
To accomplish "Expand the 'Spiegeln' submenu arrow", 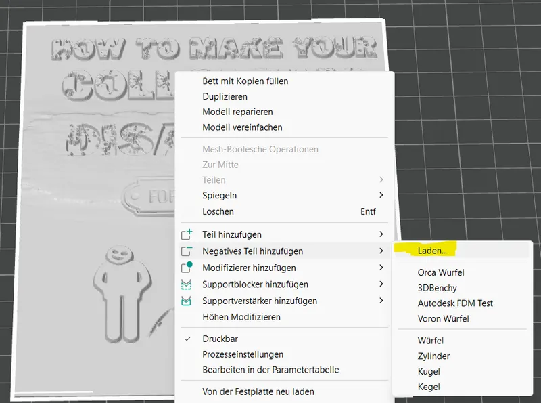I will [x=381, y=196].
